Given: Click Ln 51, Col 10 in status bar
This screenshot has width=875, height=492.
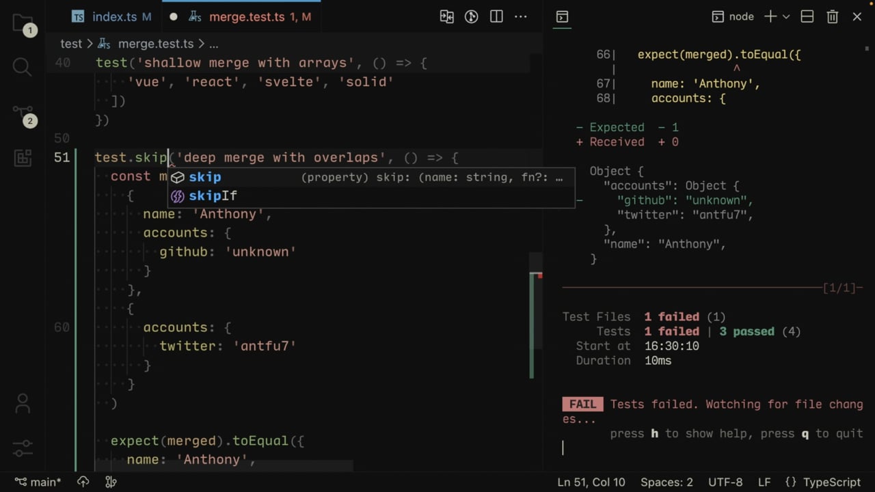Looking at the screenshot, I should (591, 482).
